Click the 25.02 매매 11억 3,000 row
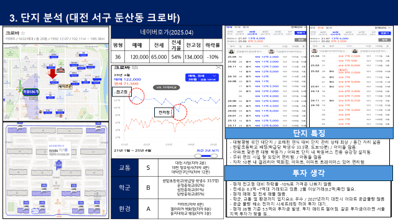The height and width of the screenshot is (224, 398). coord(266,62)
